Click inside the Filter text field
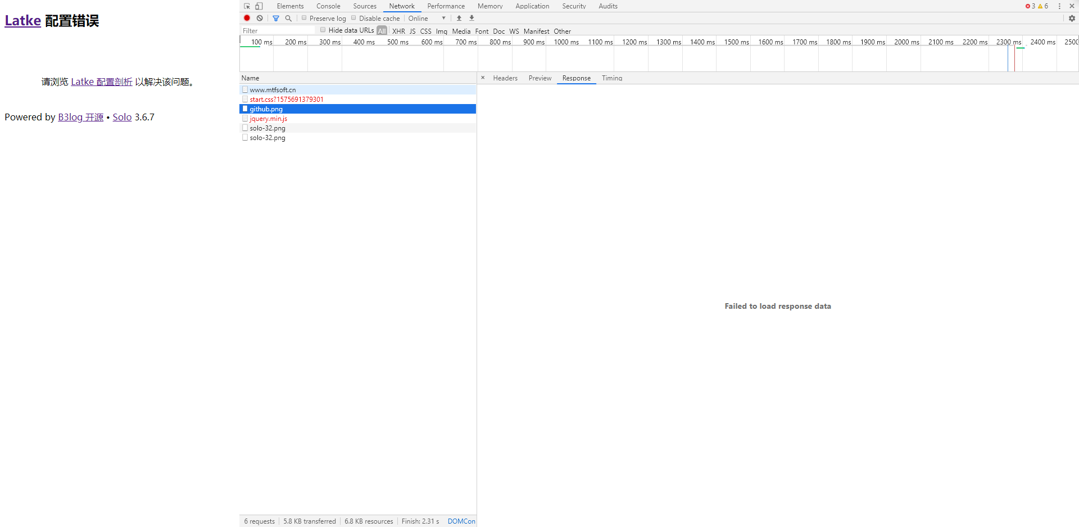The height and width of the screenshot is (527, 1079). click(x=278, y=31)
